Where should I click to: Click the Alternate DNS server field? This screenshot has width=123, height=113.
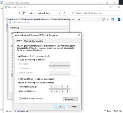point(59,91)
